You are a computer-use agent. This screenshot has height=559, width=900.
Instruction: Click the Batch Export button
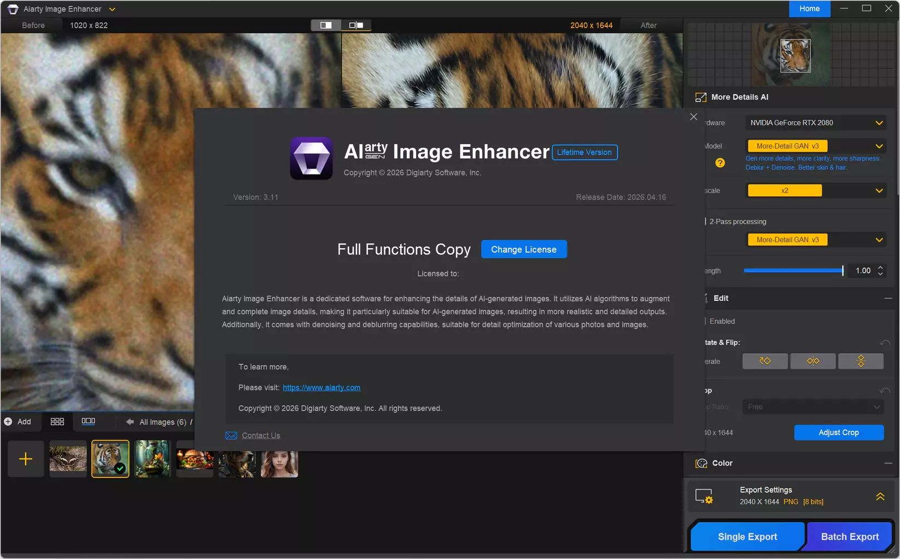pos(850,537)
